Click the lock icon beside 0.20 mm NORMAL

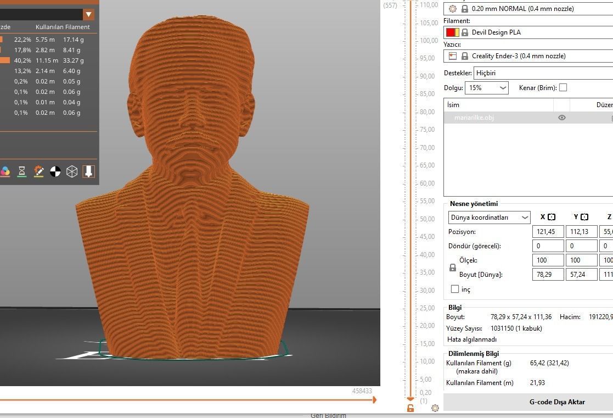pyautogui.click(x=464, y=9)
